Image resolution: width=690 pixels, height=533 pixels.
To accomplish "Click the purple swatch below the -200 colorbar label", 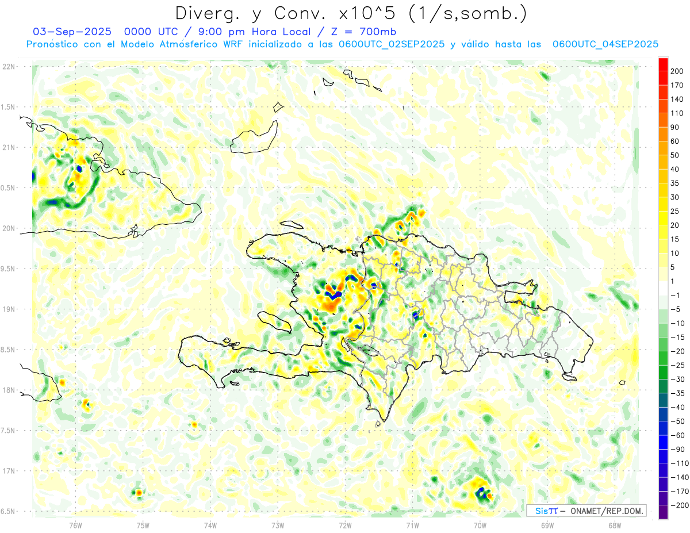I will pyautogui.click(x=663, y=512).
